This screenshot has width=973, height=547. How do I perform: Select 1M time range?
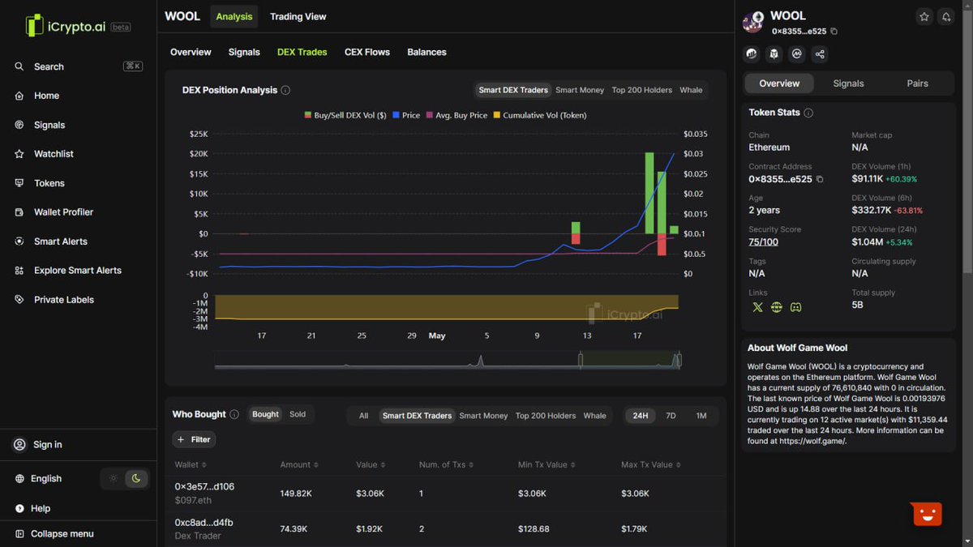(701, 416)
